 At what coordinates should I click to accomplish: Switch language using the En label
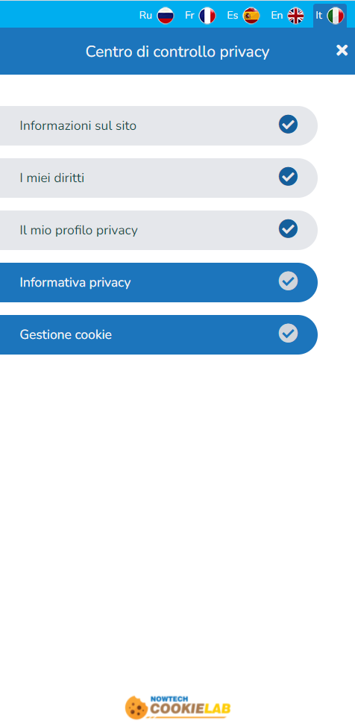[277, 15]
